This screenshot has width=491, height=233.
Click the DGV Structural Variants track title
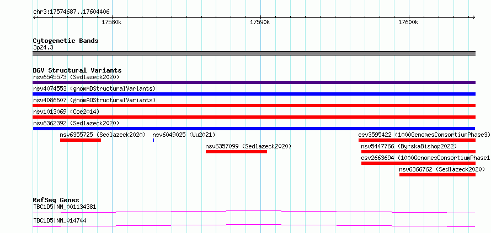pyautogui.click(x=77, y=70)
